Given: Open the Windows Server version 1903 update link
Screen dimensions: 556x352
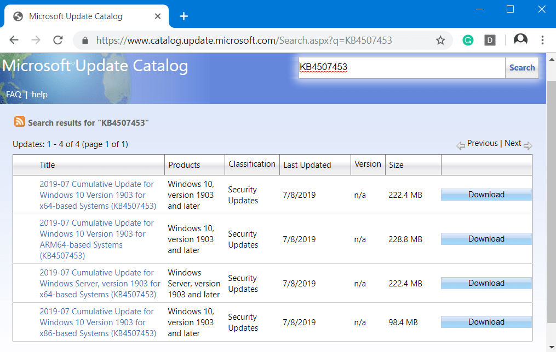Looking at the screenshot, I should (x=100, y=283).
